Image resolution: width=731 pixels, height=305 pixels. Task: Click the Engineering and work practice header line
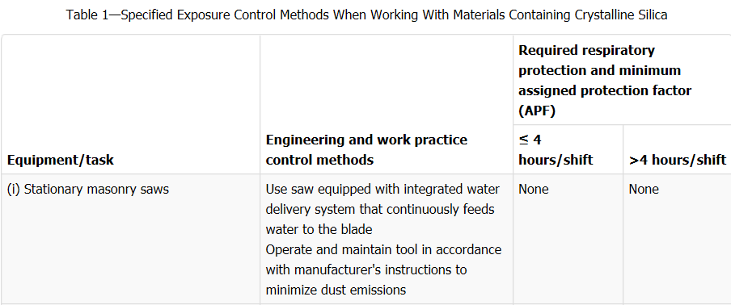(366, 140)
